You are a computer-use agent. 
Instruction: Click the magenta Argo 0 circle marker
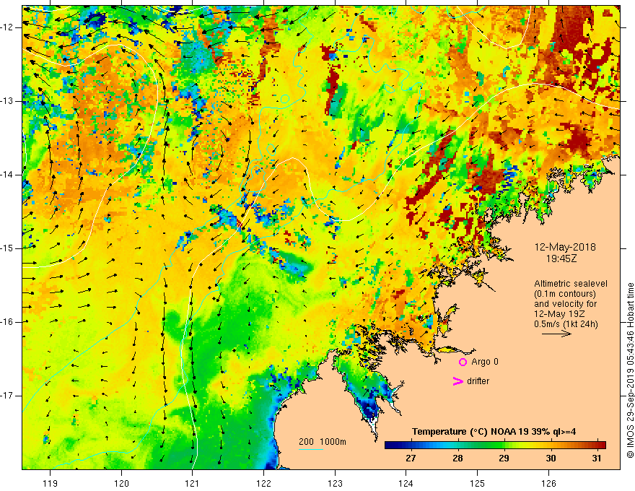[463, 362]
